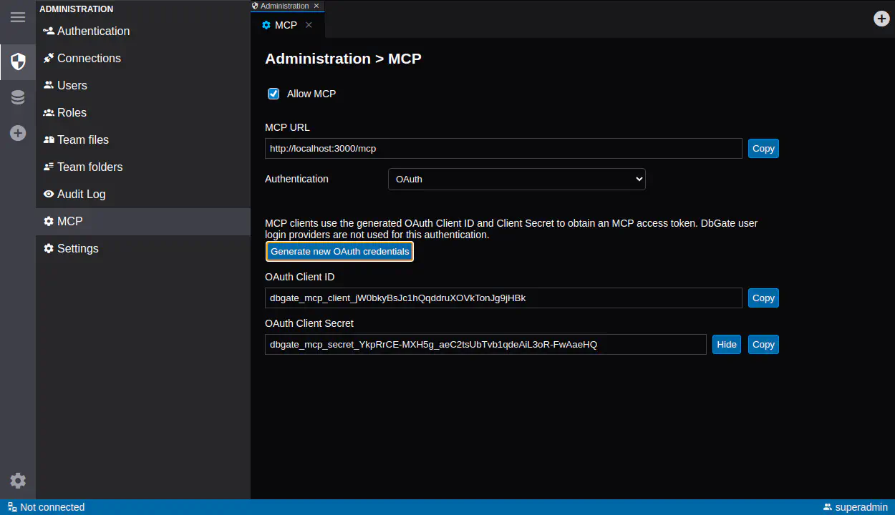Go to Users administration page
The image size is (895, 515).
coord(143,85)
